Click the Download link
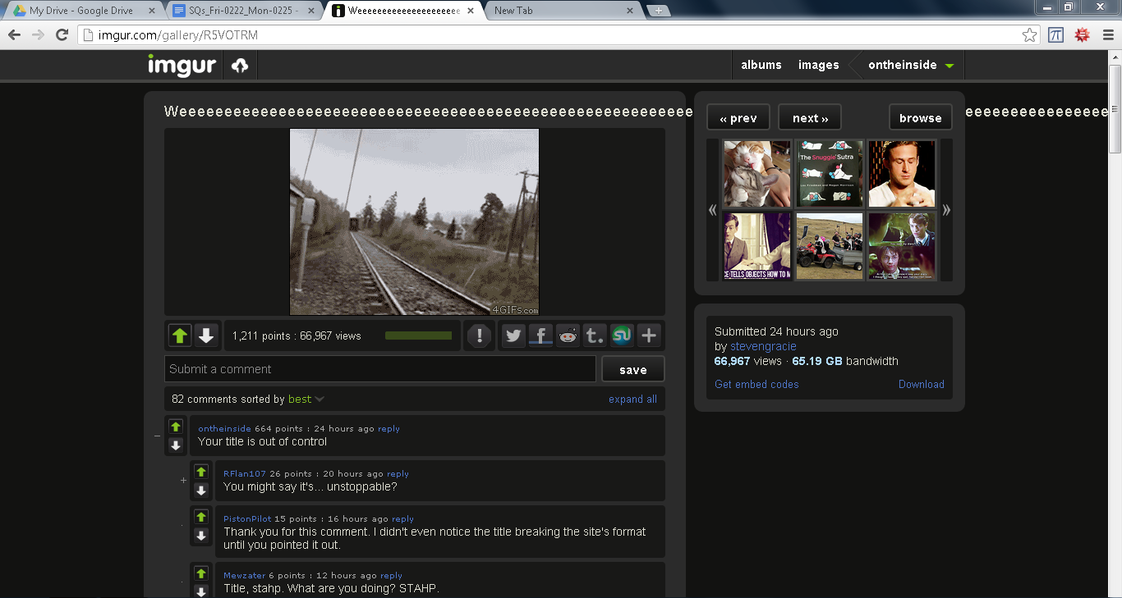The height and width of the screenshot is (598, 1122). [921, 384]
